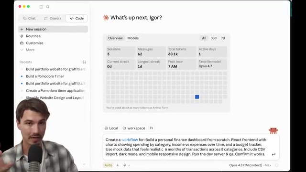Click the orange pixel mascot icon
The image size is (306, 172).
[x=273, y=130]
